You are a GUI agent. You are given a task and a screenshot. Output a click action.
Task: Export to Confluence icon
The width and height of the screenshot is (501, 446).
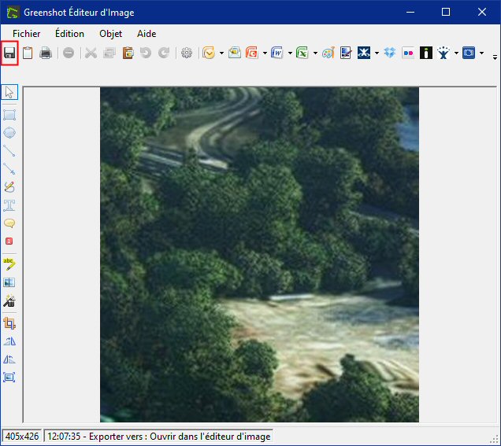(x=364, y=53)
